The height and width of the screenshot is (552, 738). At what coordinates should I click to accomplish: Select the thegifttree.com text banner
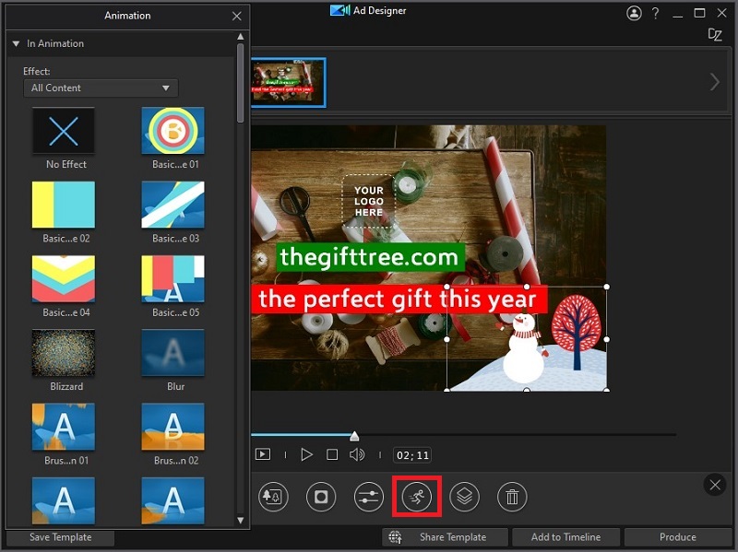tap(370, 257)
